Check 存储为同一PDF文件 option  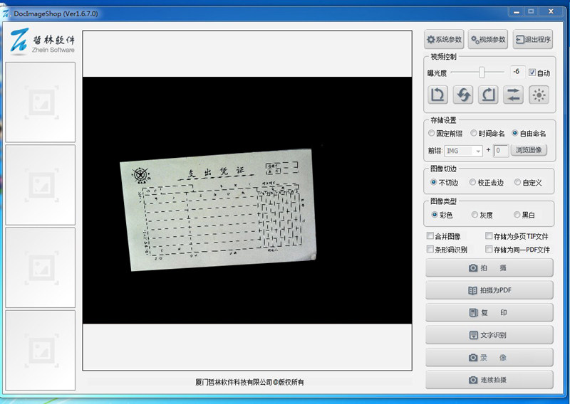tap(489, 250)
